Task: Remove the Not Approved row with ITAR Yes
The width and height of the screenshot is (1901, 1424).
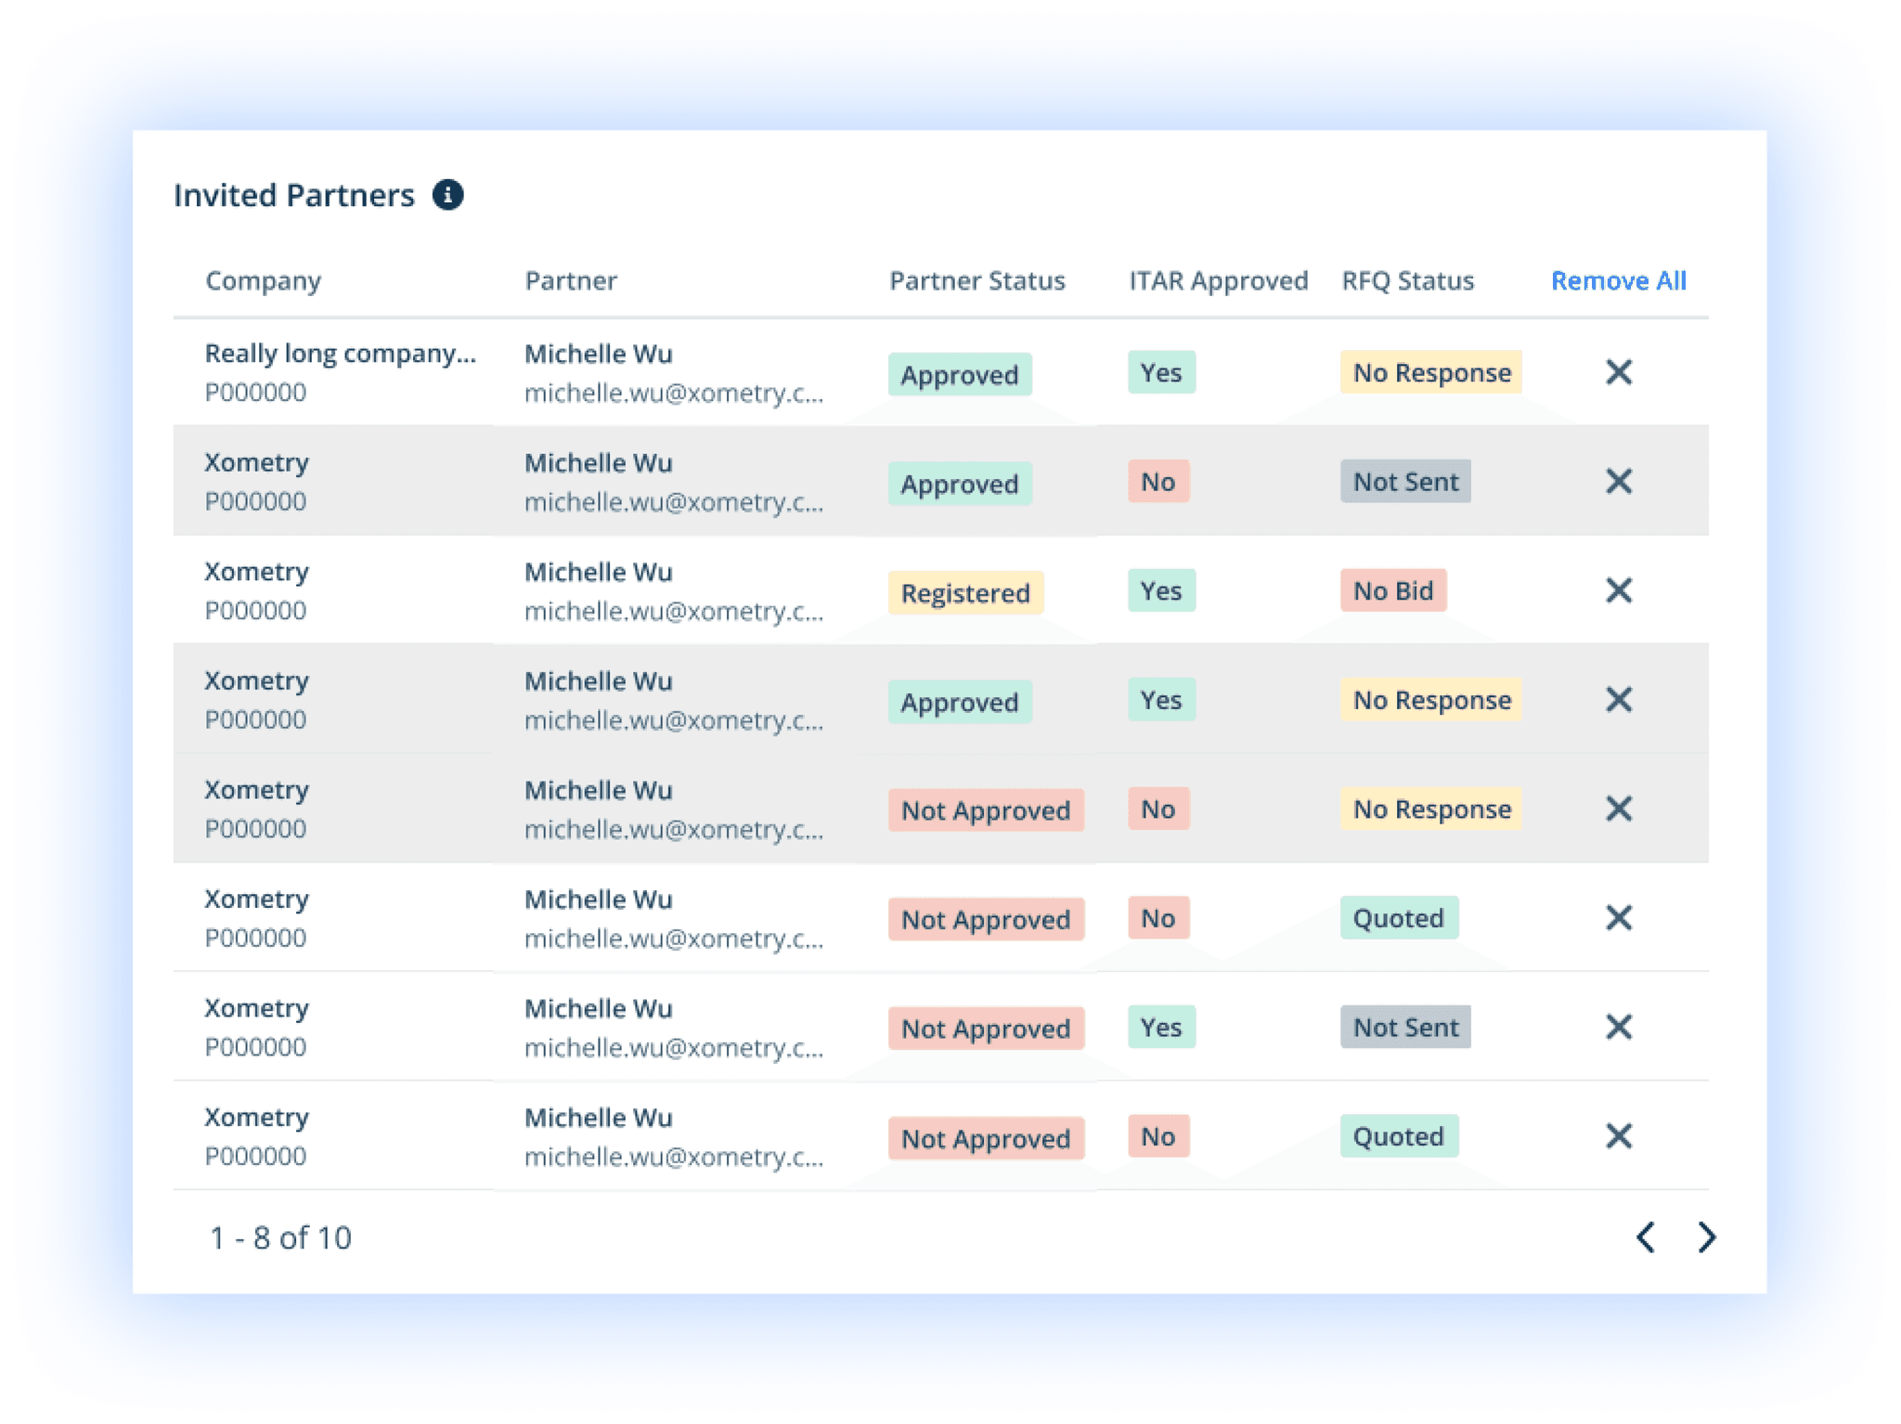Action: [x=1618, y=1027]
